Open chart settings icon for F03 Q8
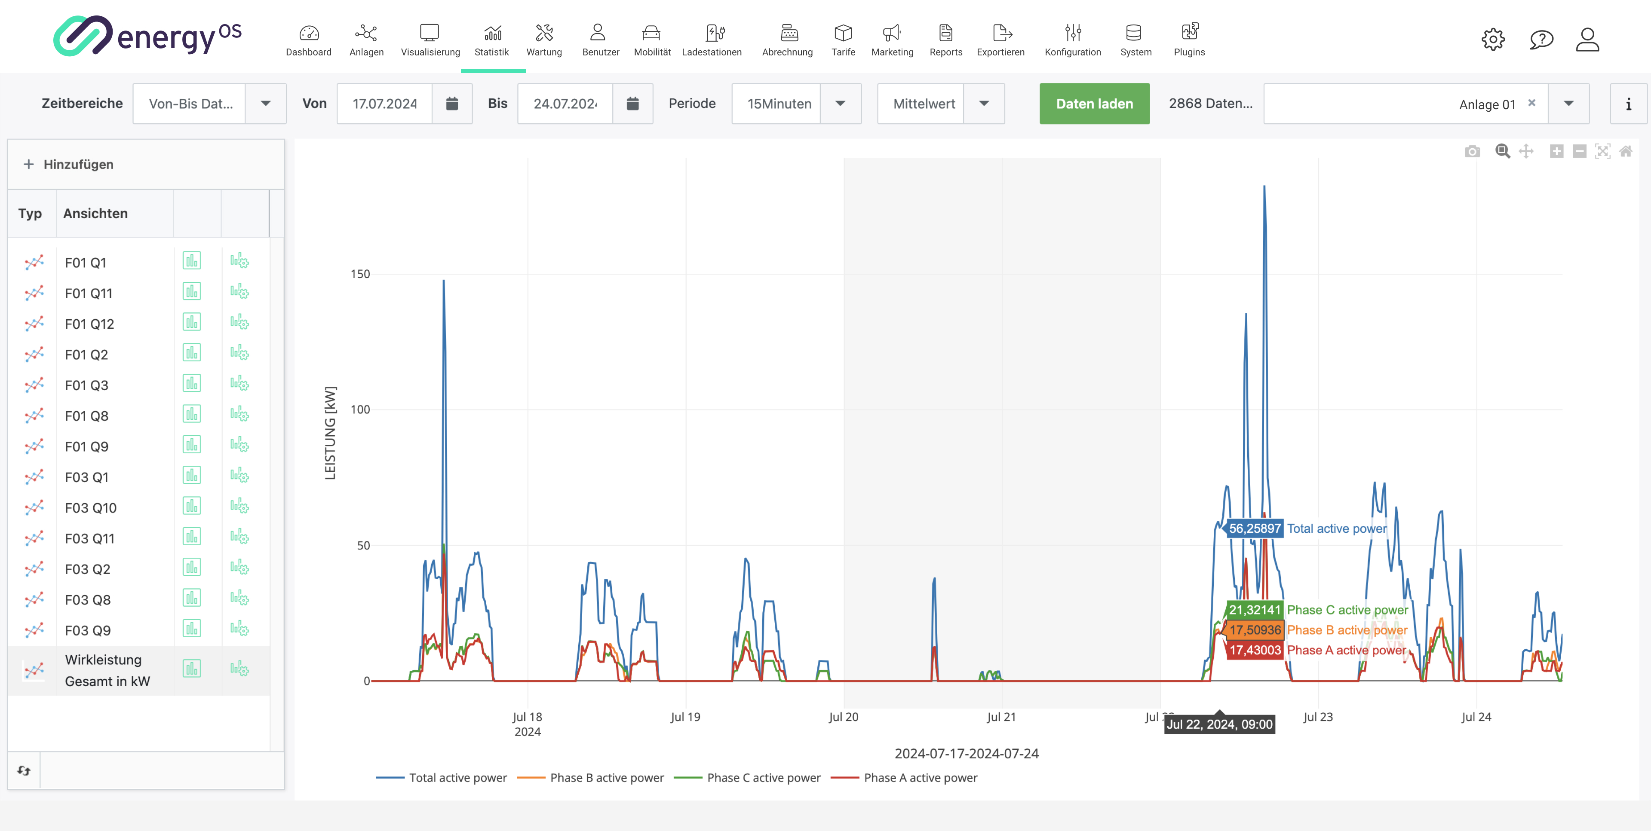The image size is (1651, 831). pos(239,599)
